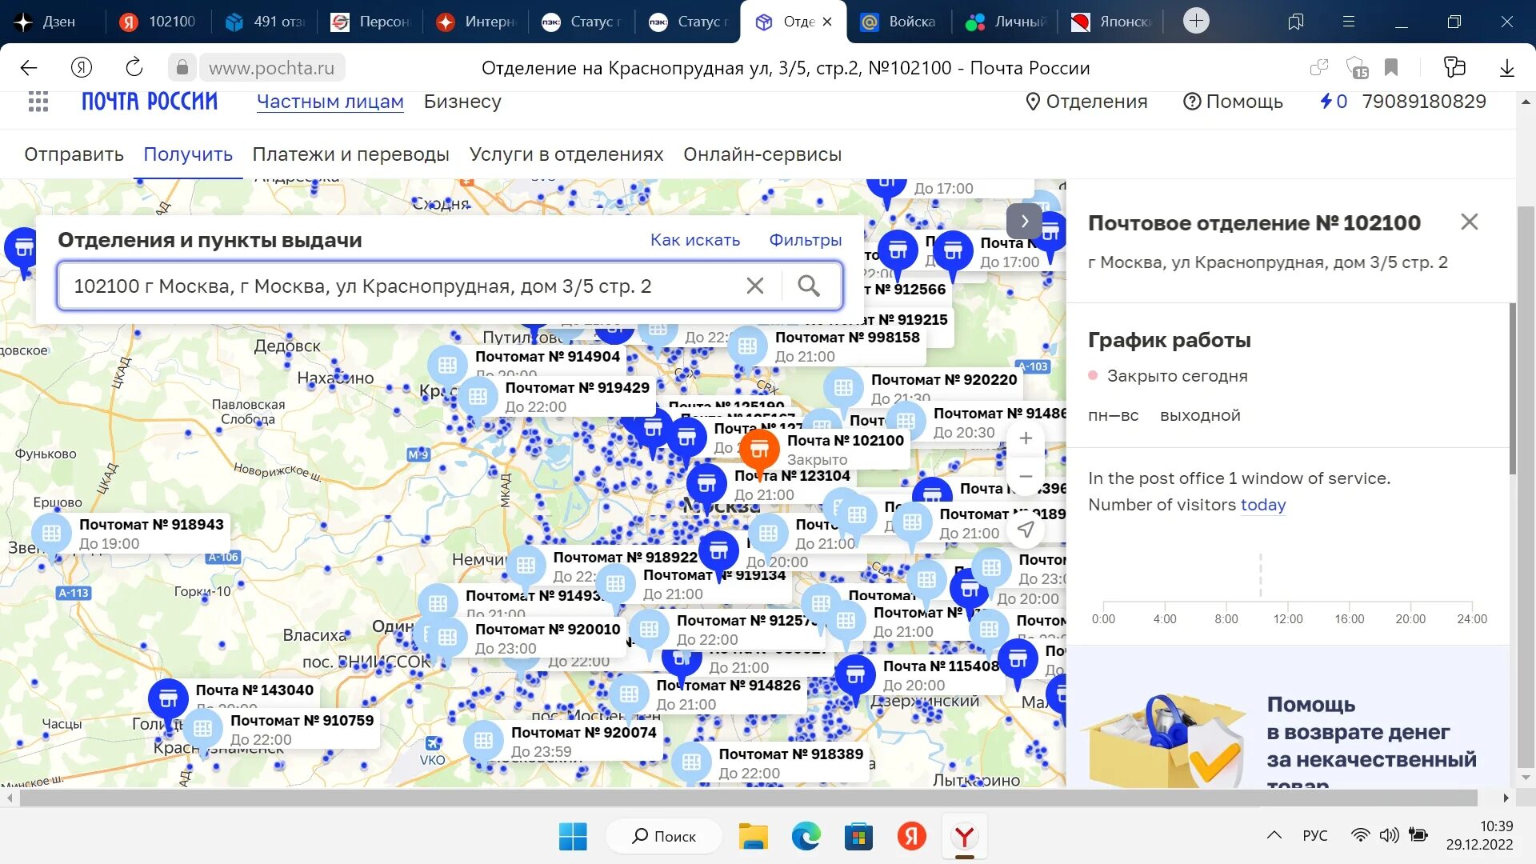Click the Как искать link
This screenshot has width=1536, height=864.
click(x=694, y=240)
